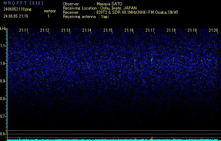Click the 21:12 time axis label
This screenshot has width=221, height=141.
(45, 30)
